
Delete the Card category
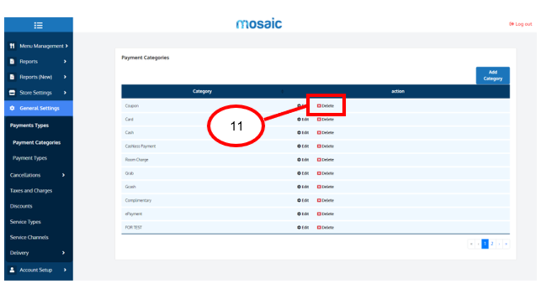325,119
